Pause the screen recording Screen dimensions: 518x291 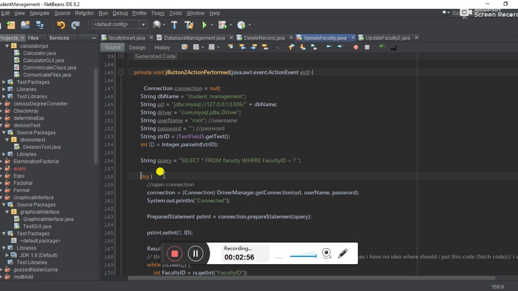(x=195, y=254)
